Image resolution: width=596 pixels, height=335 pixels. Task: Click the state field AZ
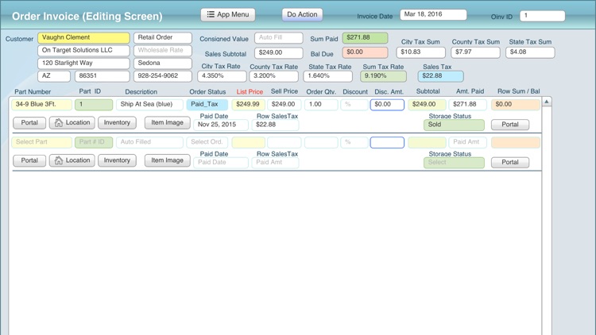[x=54, y=76]
